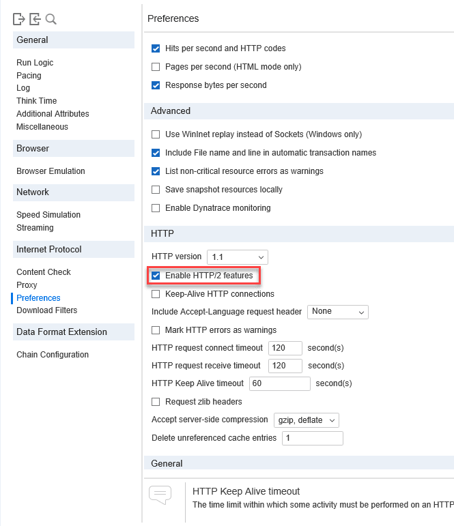Open Streaming settings
This screenshot has width=454, height=526.
tap(35, 228)
